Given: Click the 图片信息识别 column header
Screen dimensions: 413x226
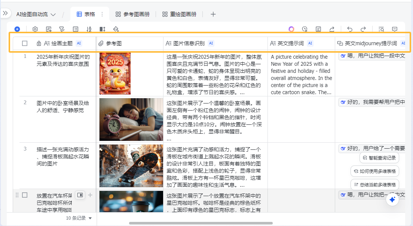Looking at the screenshot, I should click(x=215, y=43).
